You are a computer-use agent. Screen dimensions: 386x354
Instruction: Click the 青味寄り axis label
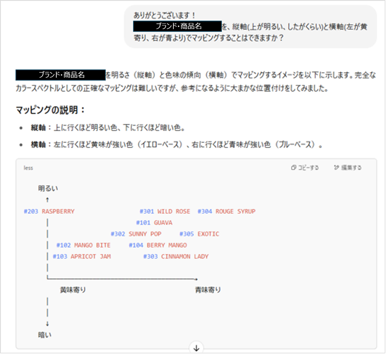208,290
